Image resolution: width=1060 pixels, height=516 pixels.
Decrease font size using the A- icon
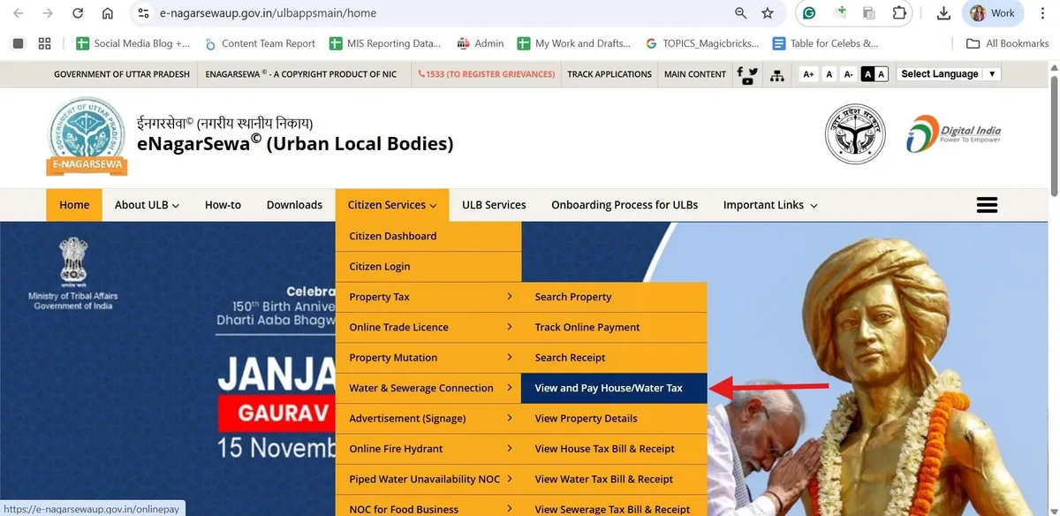850,74
